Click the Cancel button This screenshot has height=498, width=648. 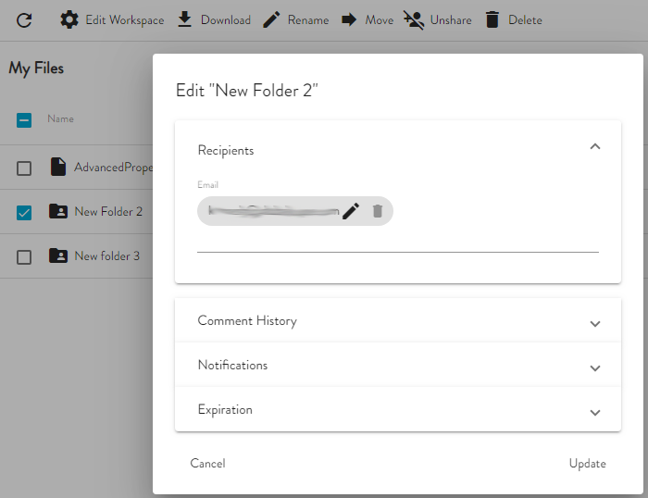pyautogui.click(x=207, y=464)
